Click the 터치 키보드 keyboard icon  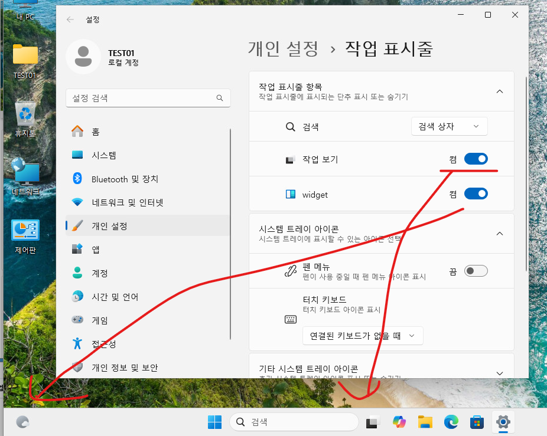(291, 319)
